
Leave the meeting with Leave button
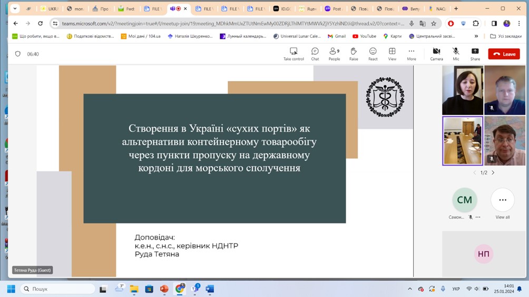(x=504, y=54)
